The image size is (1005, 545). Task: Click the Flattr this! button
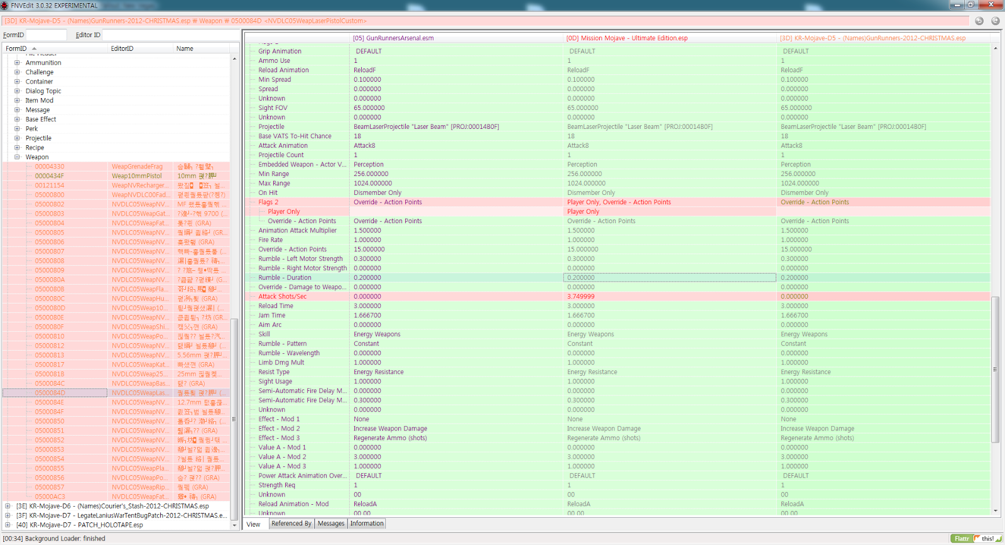(x=976, y=539)
